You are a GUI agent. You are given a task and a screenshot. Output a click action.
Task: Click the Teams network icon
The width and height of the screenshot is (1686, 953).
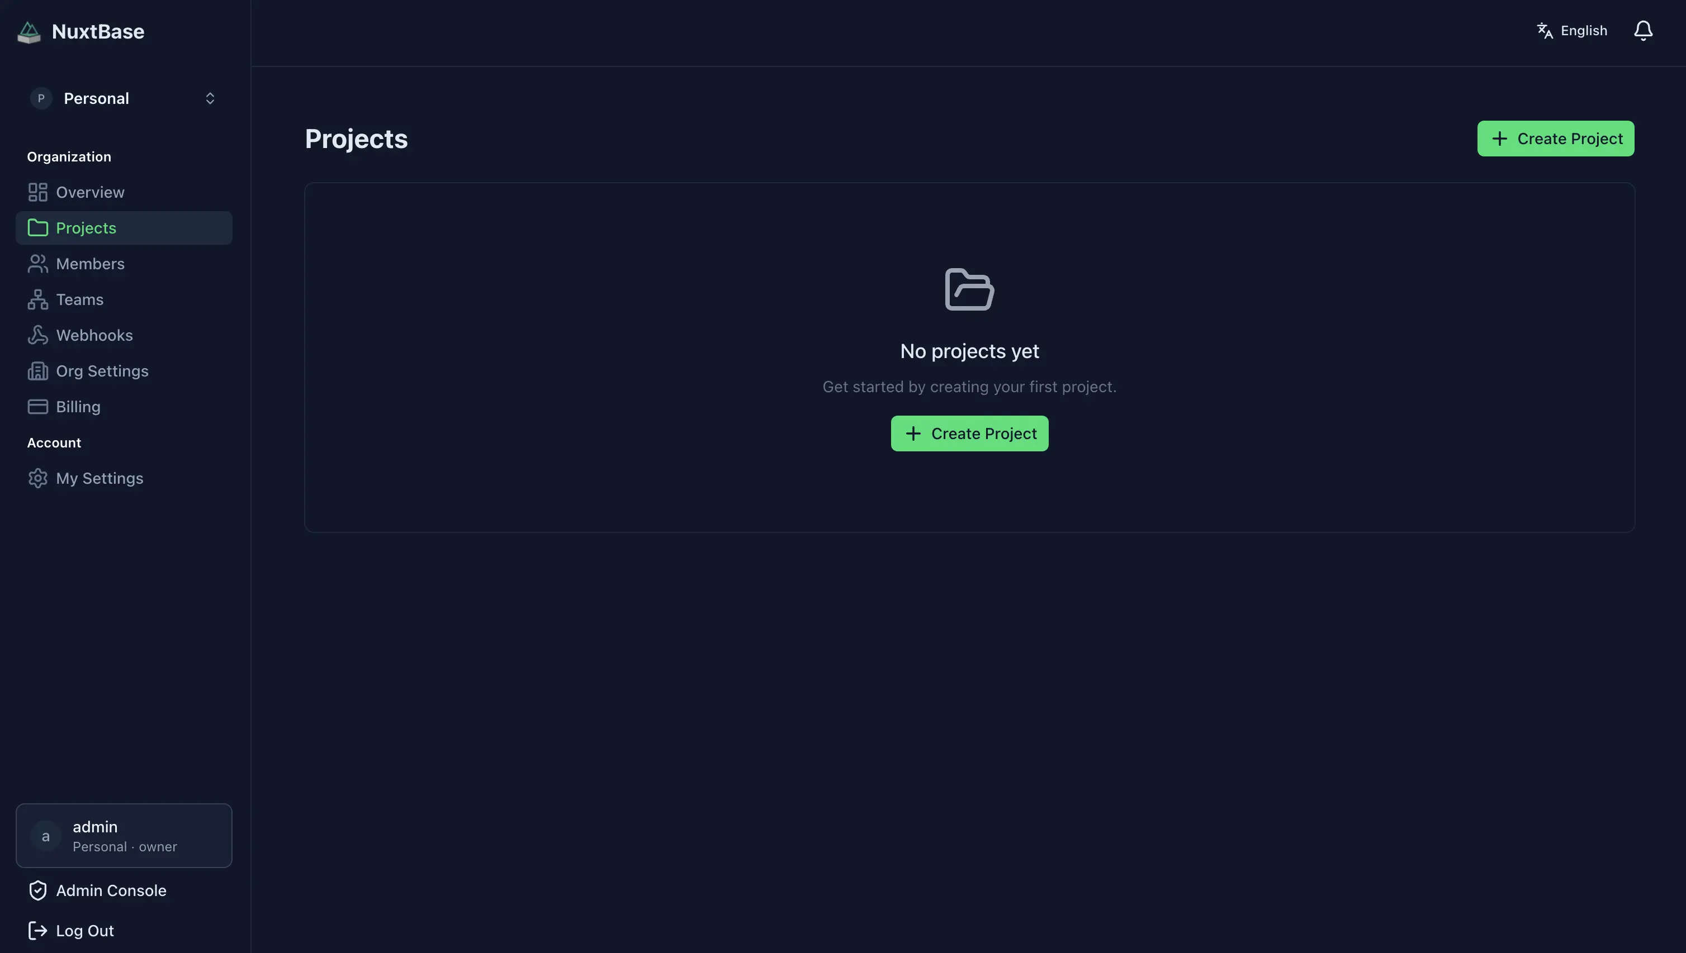tap(37, 300)
